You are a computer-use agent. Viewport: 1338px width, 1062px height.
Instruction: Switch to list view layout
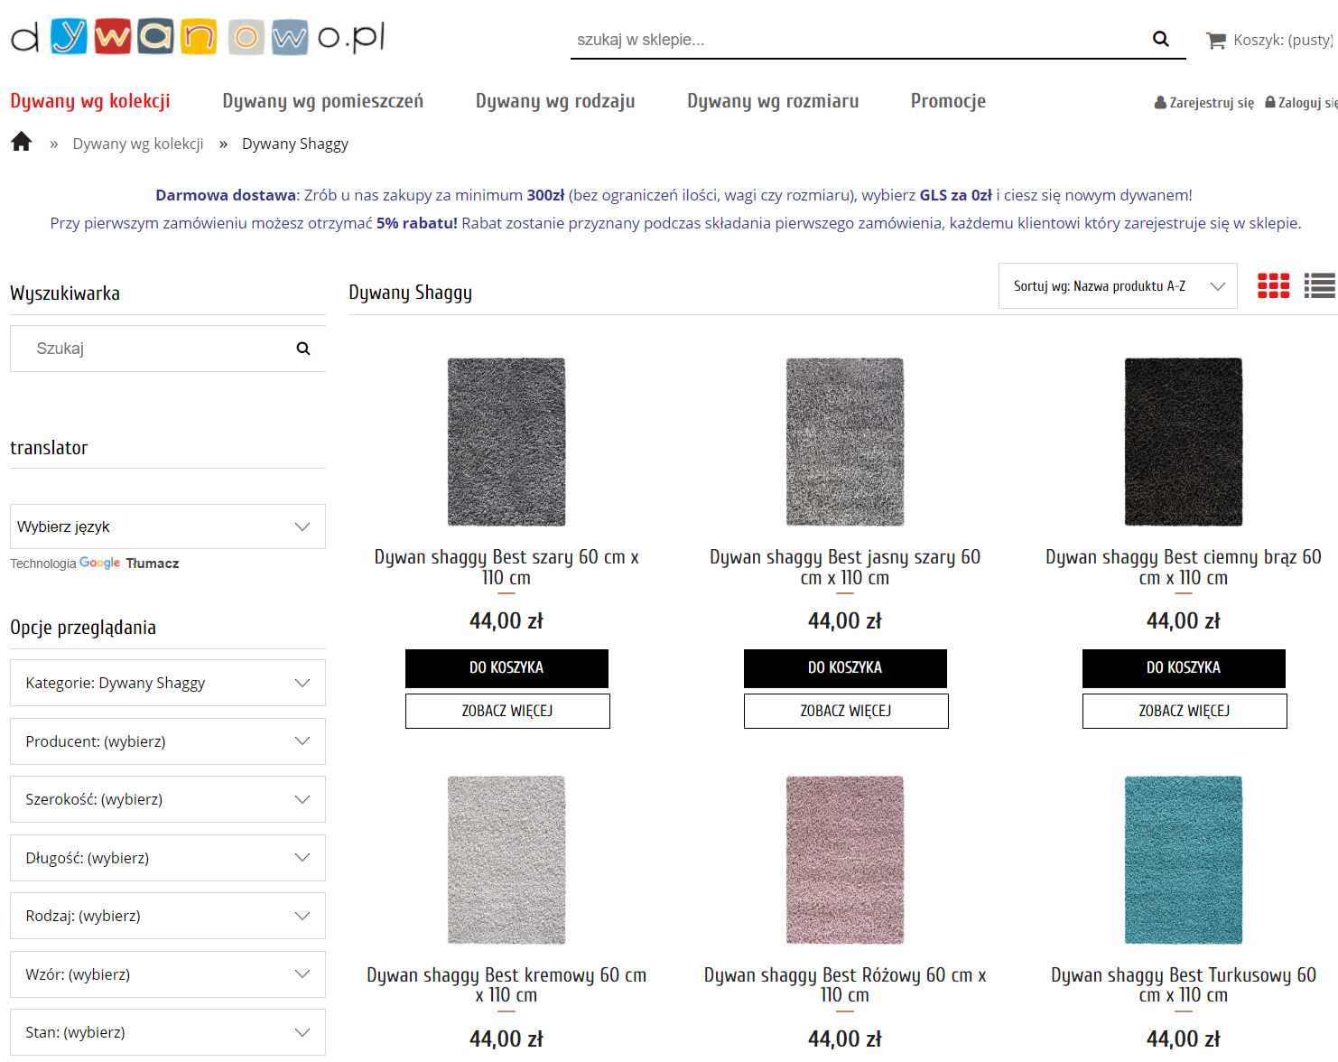coord(1319,286)
